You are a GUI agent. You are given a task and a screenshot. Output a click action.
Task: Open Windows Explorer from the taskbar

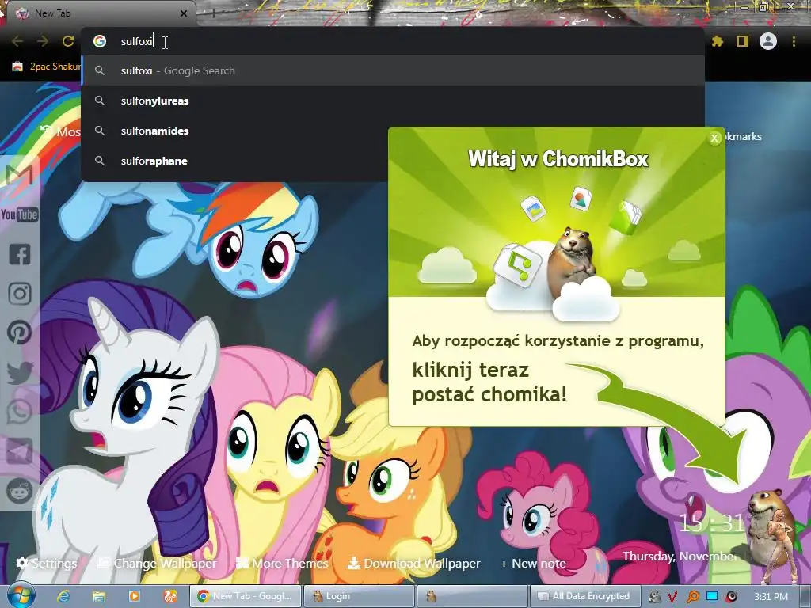click(99, 596)
